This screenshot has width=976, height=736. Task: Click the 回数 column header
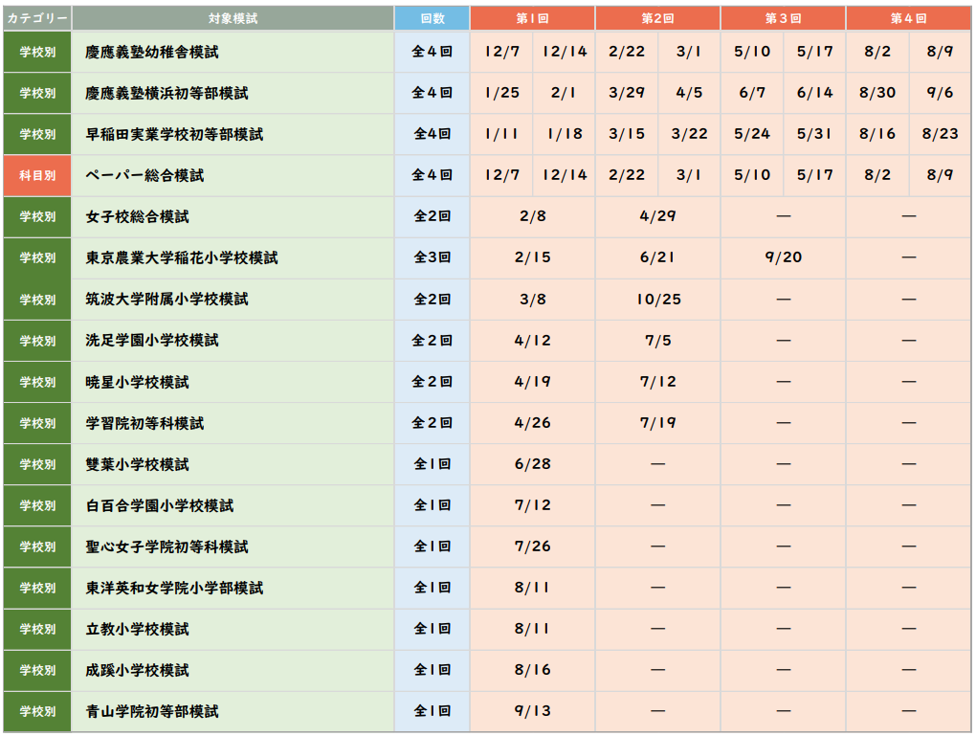tap(432, 19)
